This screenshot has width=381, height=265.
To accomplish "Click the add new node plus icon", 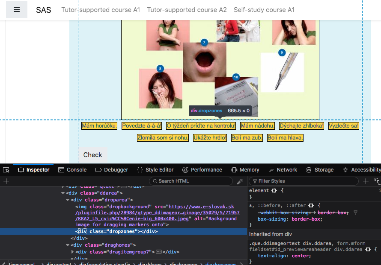I will click(x=6, y=181).
